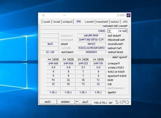Click the RAS# to CAS# value in JEDEC #1
Image resolution: width=161 pixels, height=118 pixels.
(98, 72)
